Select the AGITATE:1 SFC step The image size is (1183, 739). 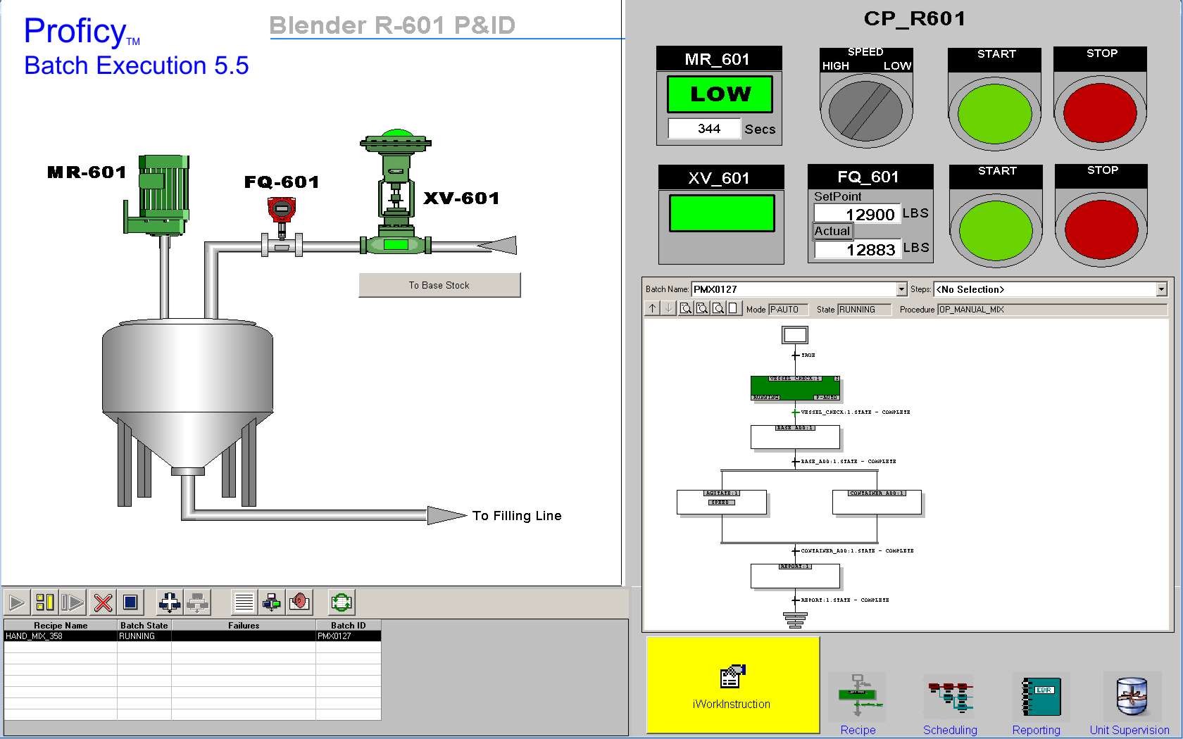pyautogui.click(x=721, y=502)
